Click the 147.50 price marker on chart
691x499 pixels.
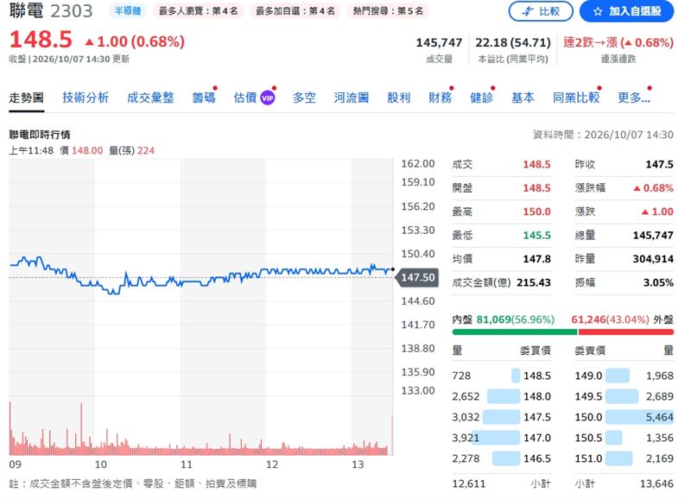click(x=417, y=277)
